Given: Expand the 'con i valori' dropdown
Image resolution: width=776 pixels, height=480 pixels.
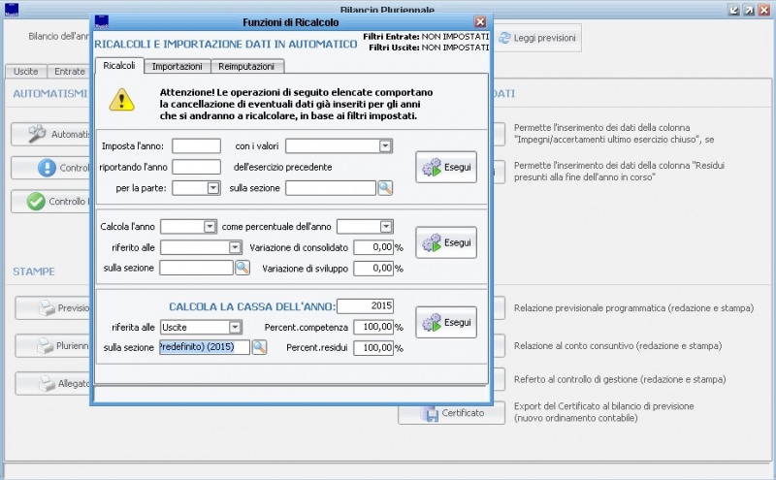Looking at the screenshot, I should pyautogui.click(x=385, y=146).
